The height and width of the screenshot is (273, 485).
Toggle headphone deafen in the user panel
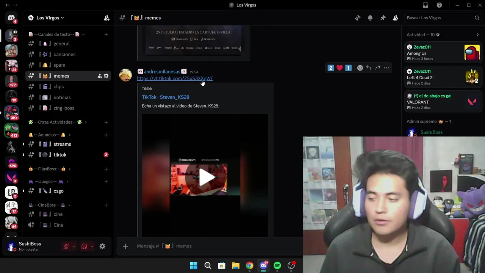84,246
